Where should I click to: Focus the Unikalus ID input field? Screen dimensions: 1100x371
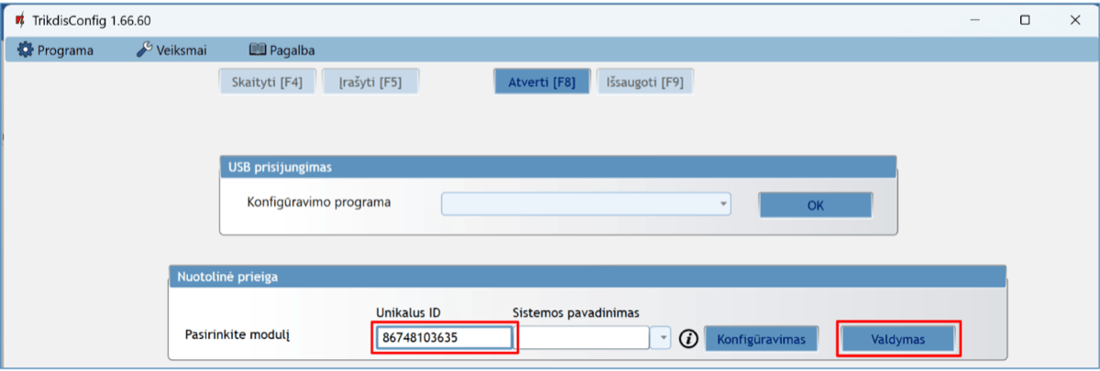click(x=443, y=338)
